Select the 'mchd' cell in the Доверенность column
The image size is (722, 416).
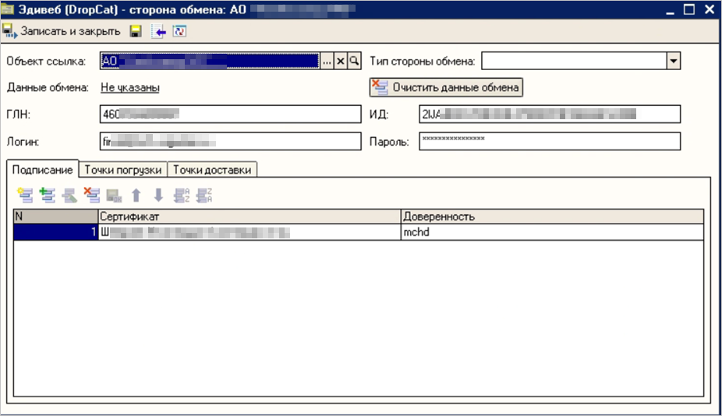[553, 232]
